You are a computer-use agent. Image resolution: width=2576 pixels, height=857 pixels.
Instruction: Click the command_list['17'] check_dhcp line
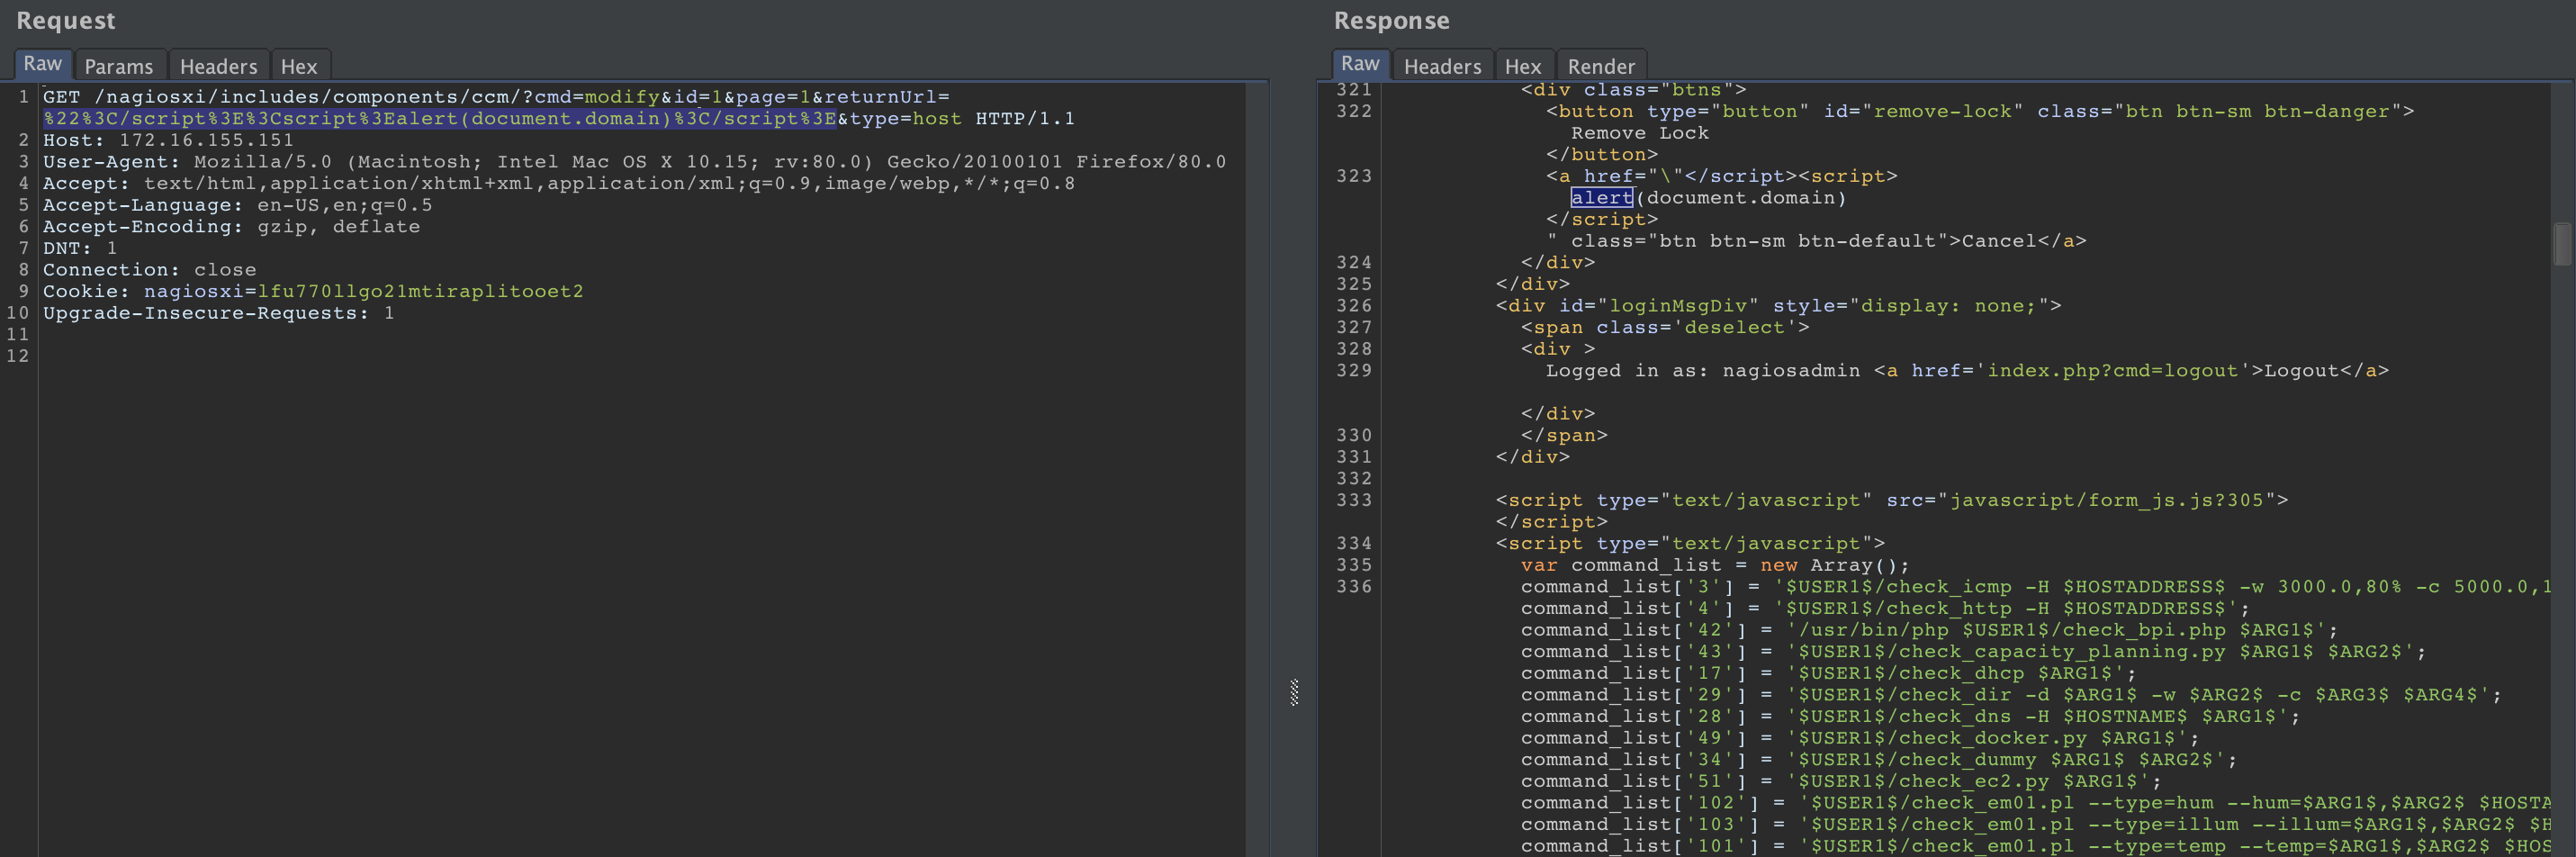tap(1828, 674)
